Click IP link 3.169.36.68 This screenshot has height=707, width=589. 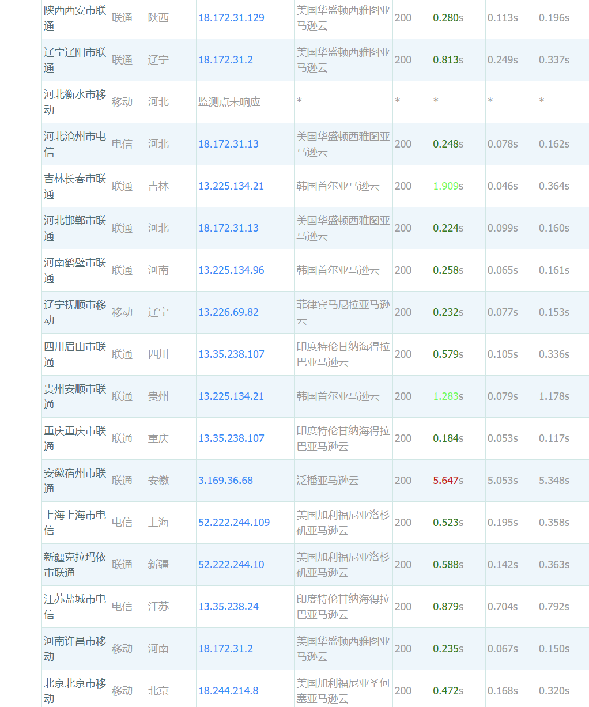(x=225, y=481)
